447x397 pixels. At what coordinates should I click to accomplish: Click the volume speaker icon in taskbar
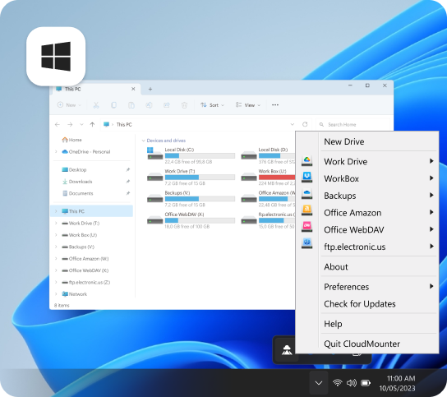(x=351, y=383)
